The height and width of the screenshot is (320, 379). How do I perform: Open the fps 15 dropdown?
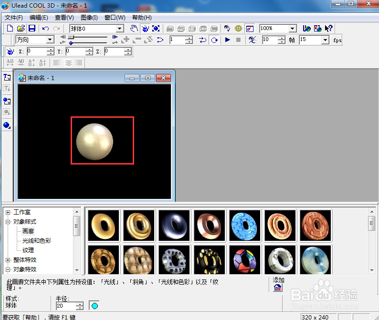326,40
